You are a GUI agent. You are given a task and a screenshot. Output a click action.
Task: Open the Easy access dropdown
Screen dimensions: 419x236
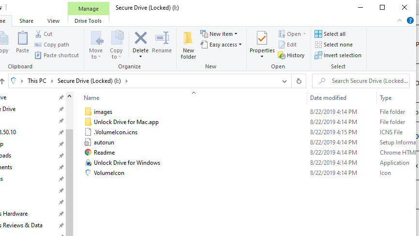pos(221,45)
